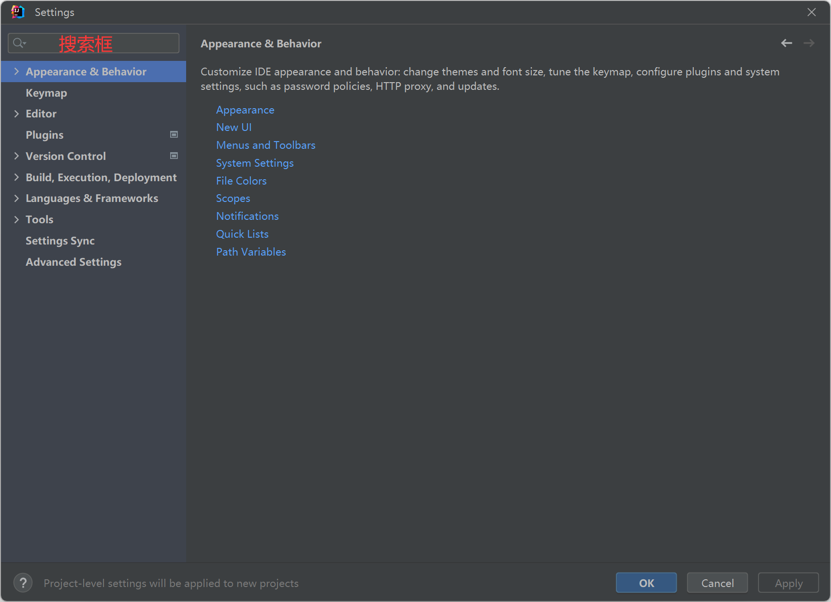Close the Settings dialog
This screenshot has height=602, width=831.
coord(812,12)
